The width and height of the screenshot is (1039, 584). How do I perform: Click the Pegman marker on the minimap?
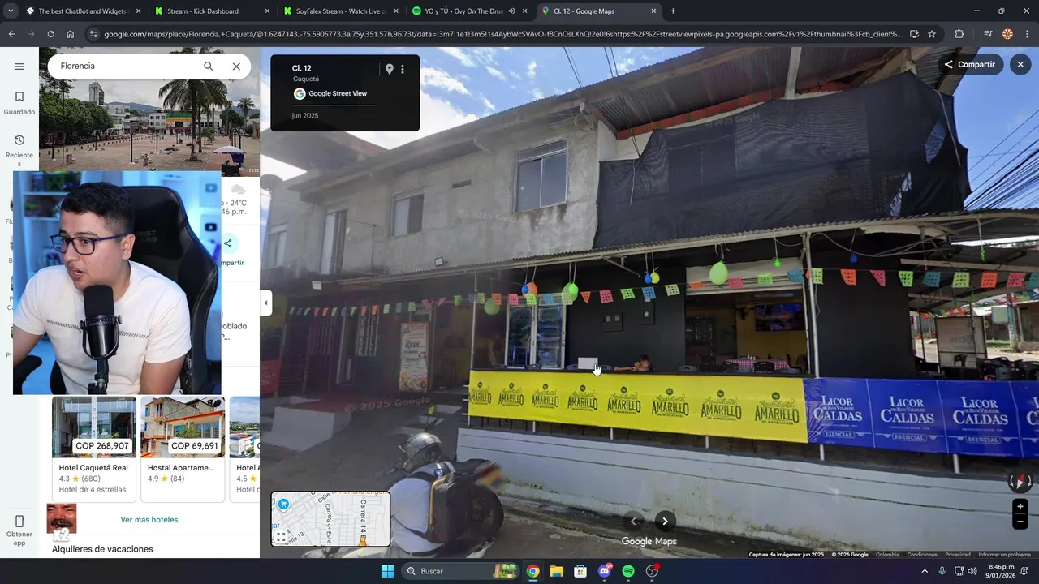[x=363, y=539]
